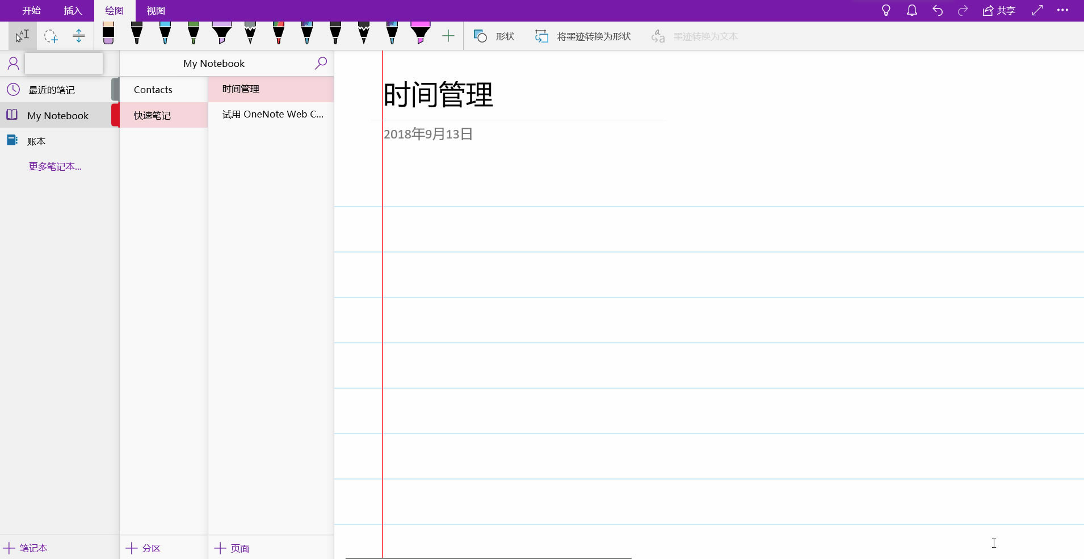
Task: Share the notebook via 共享
Action: pyautogui.click(x=998, y=10)
